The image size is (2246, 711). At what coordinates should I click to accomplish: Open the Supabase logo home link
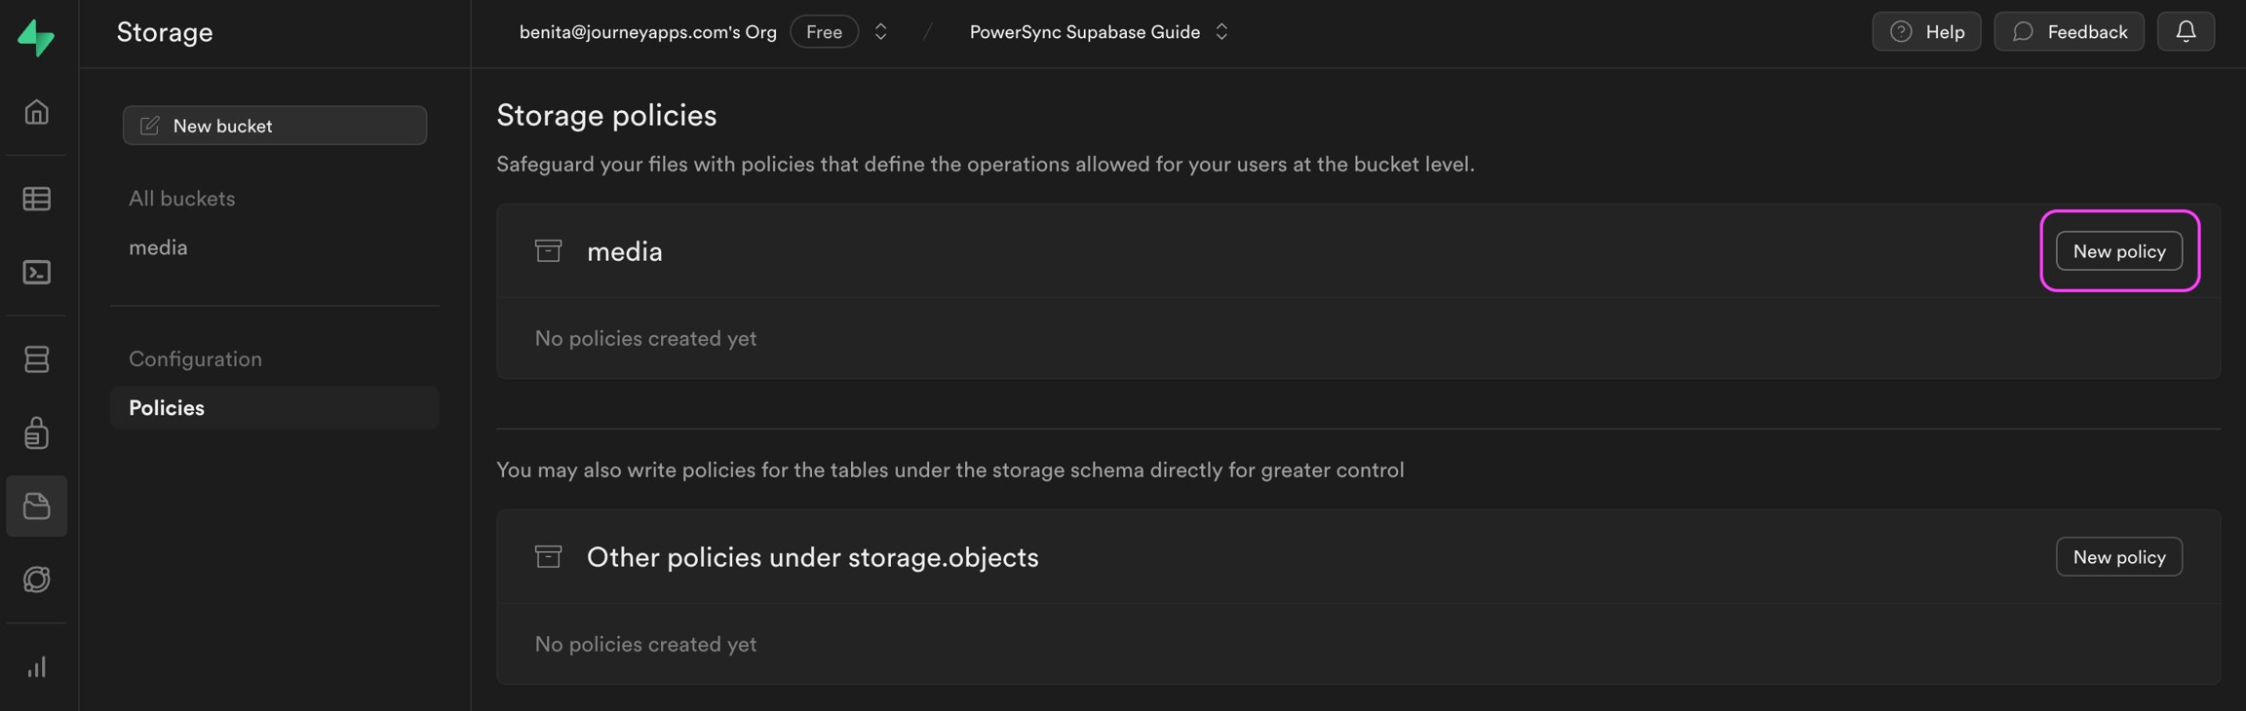click(x=36, y=37)
